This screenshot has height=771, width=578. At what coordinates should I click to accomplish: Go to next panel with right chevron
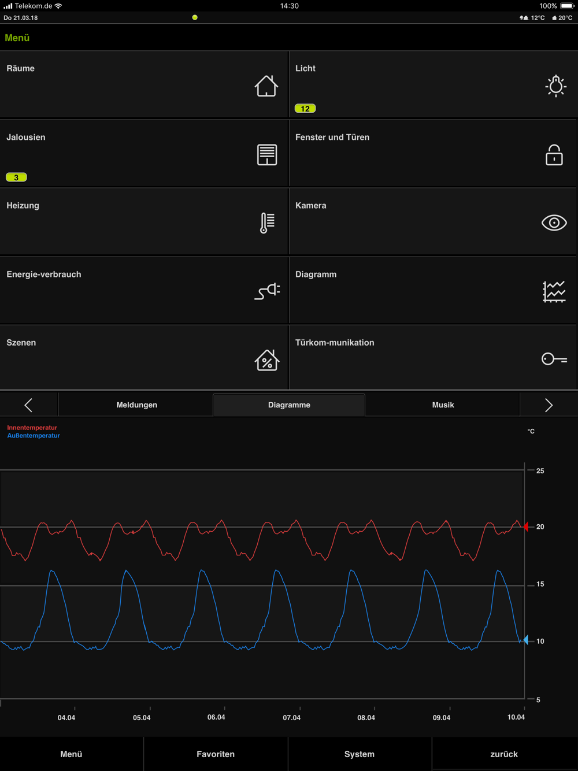[x=549, y=405]
